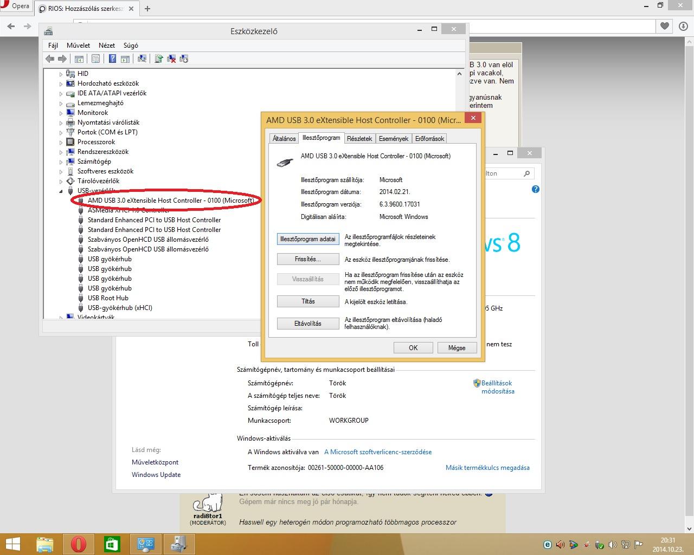Switch to the Események tab
The image size is (694, 555).
point(394,139)
